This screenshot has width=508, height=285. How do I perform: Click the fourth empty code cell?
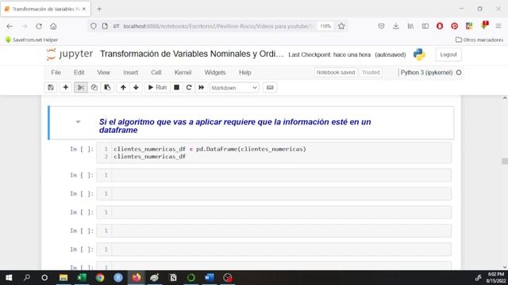274,230
